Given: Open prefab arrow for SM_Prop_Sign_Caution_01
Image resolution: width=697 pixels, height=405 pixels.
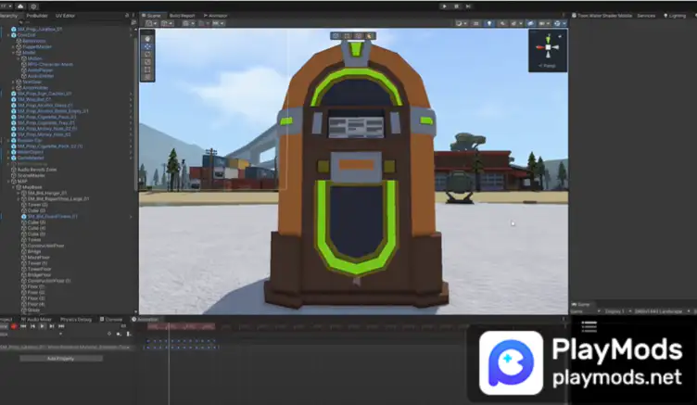Looking at the screenshot, I should coord(131,94).
